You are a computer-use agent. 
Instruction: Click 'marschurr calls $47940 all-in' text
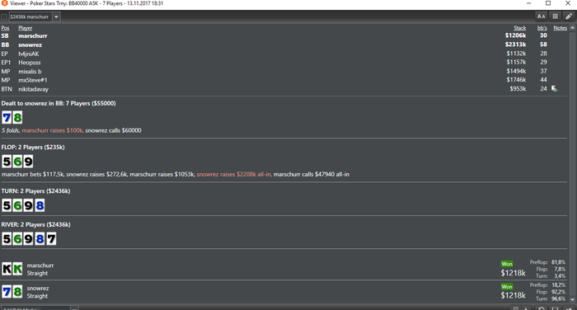[312, 174]
